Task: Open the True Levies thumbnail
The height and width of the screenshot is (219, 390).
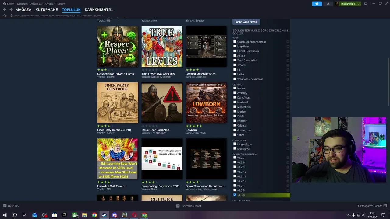Action: point(162,47)
